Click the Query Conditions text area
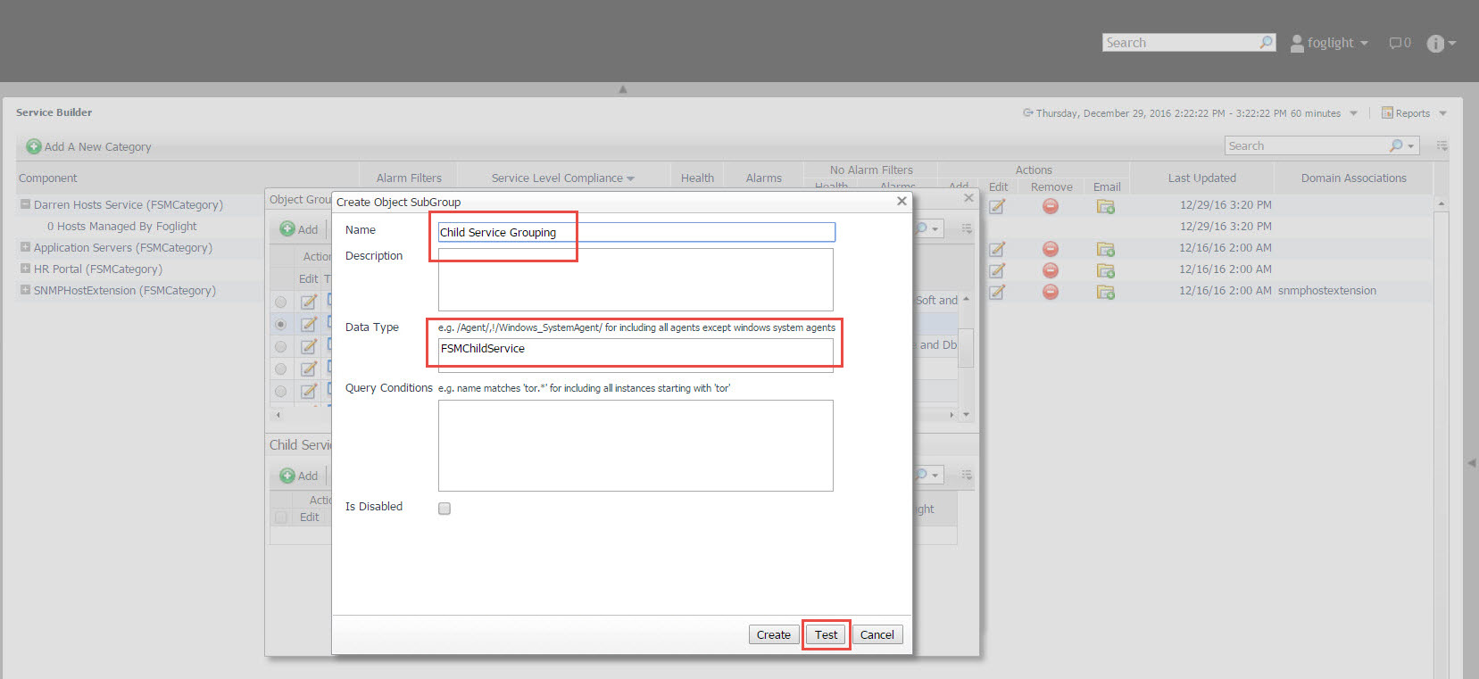 [x=635, y=445]
